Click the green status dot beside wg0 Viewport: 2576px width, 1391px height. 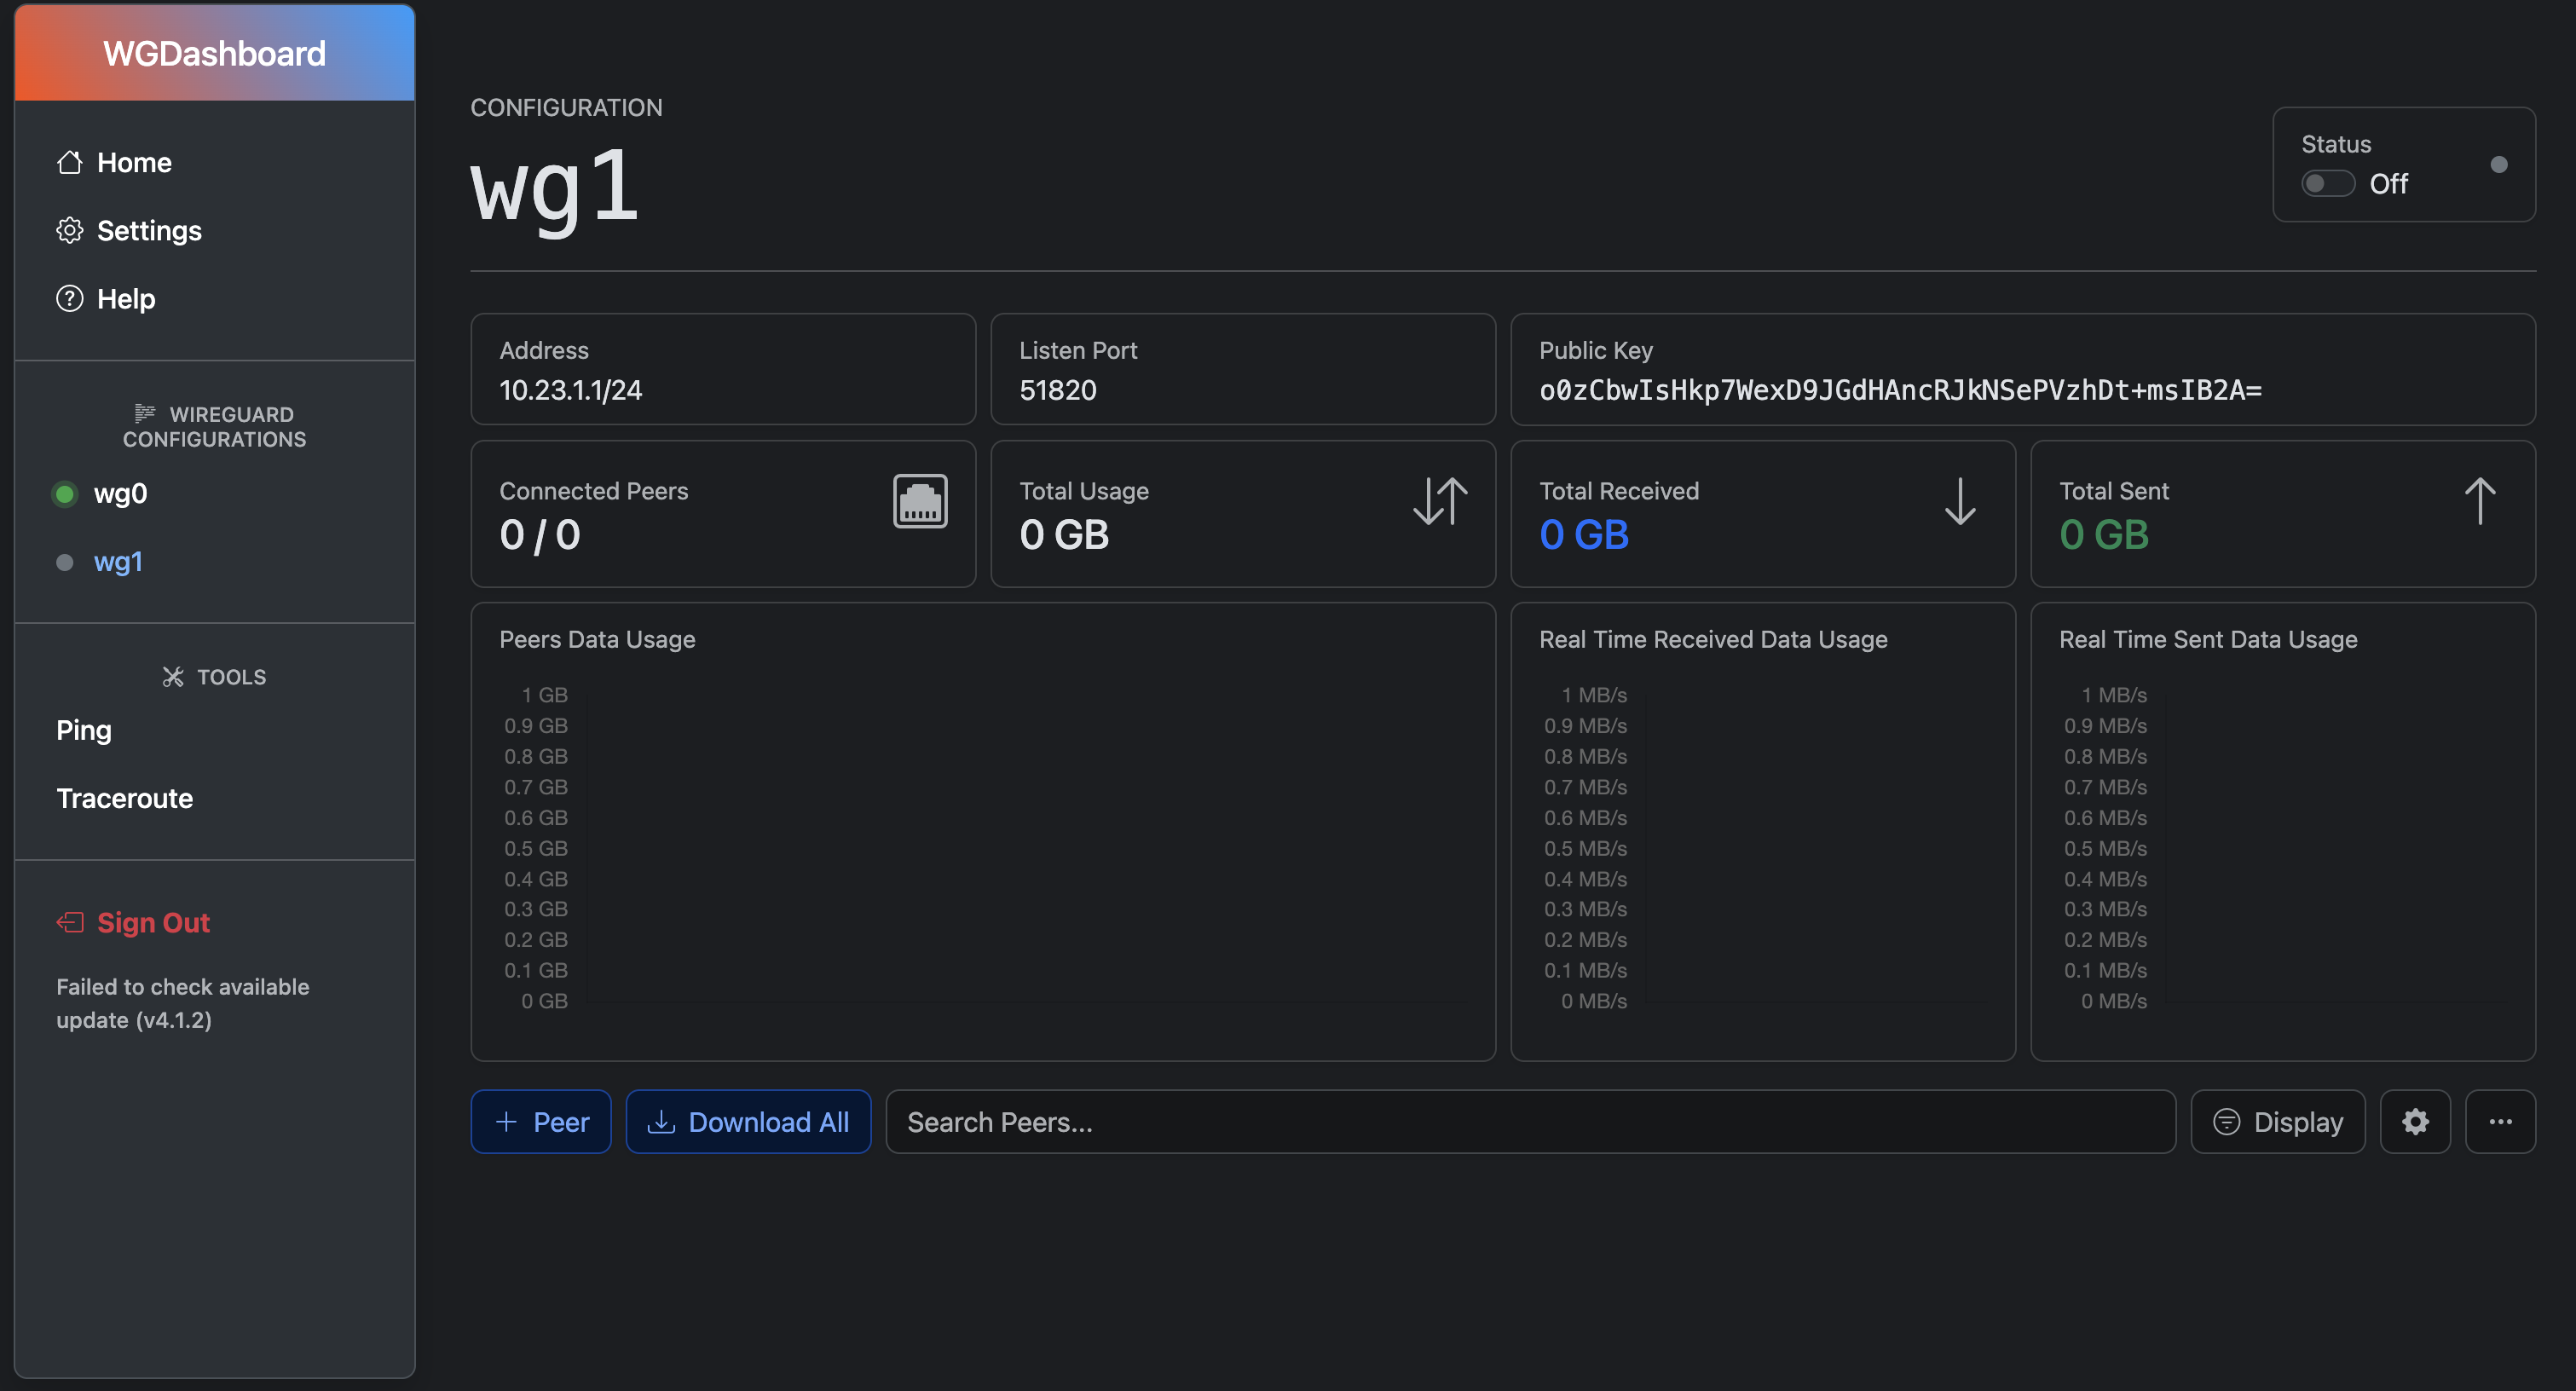65,494
